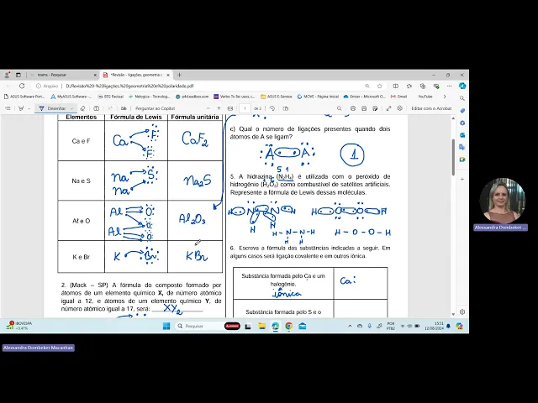Expand the bookmarks overflow chevron

[x=445, y=97]
